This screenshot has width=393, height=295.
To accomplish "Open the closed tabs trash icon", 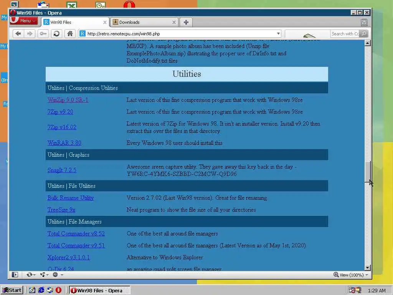I will pos(364,23).
